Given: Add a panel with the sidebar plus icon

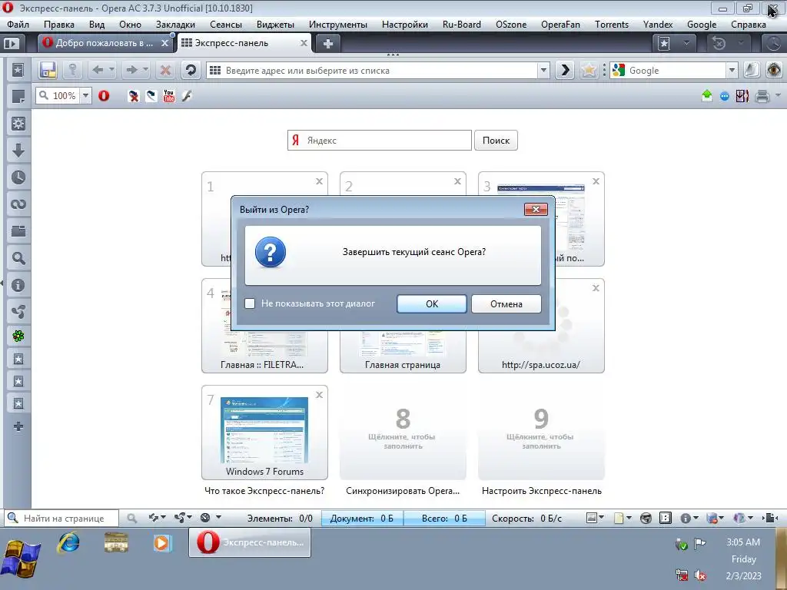Looking at the screenshot, I should click(18, 426).
